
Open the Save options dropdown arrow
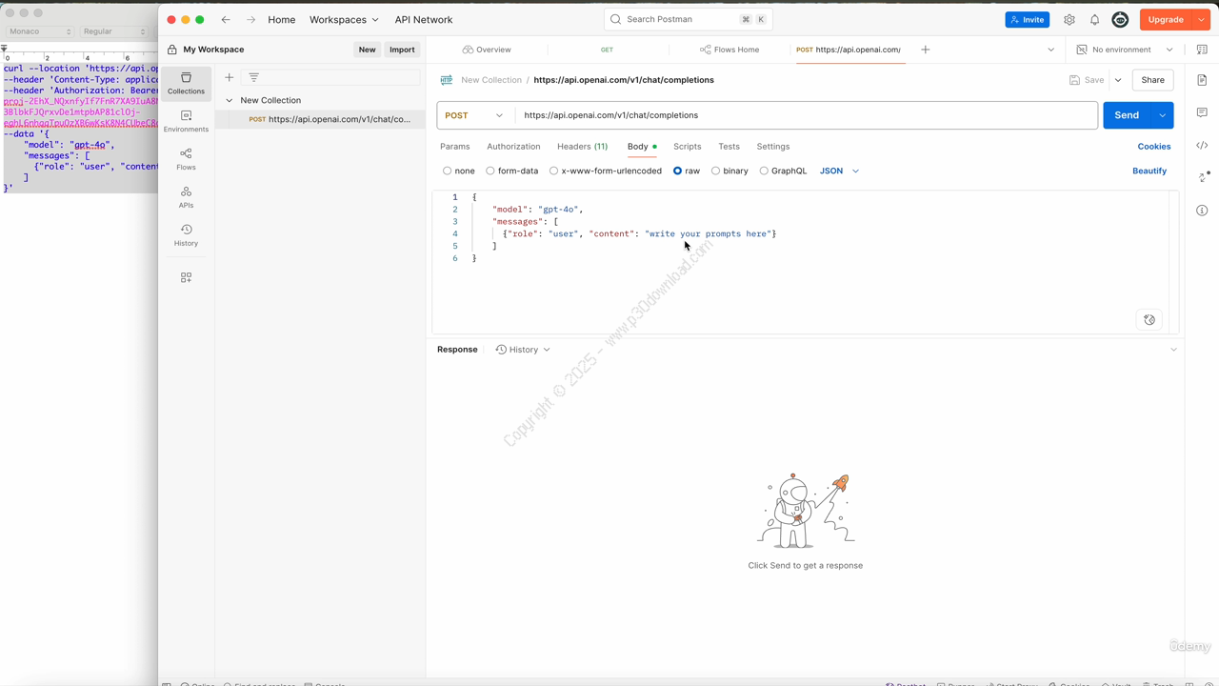1118,80
